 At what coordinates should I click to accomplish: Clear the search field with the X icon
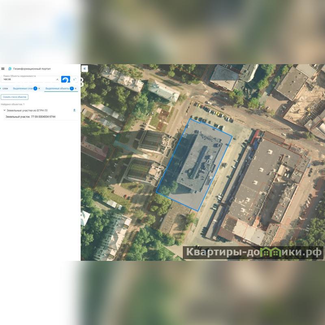[57, 79]
